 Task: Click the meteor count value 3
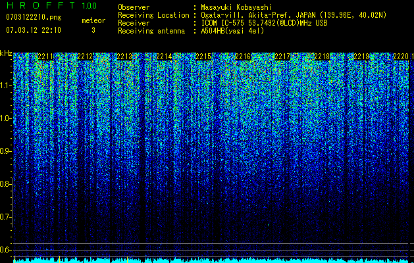click(93, 30)
